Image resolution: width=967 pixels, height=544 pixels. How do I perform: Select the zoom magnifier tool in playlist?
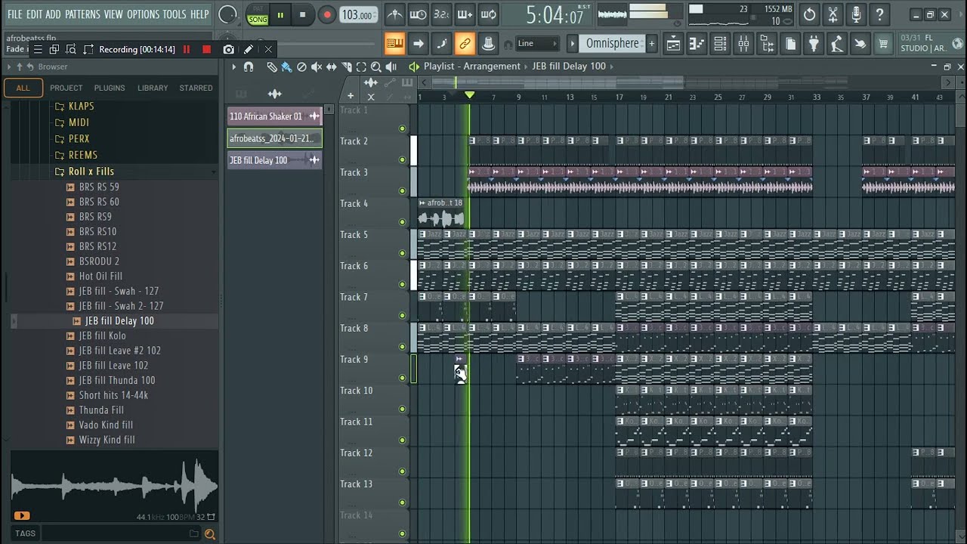pyautogui.click(x=375, y=66)
